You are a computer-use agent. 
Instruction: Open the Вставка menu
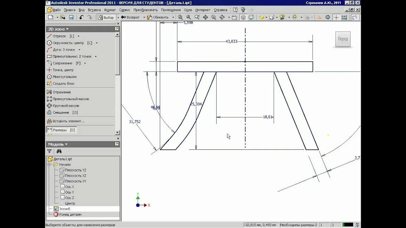[94, 10]
